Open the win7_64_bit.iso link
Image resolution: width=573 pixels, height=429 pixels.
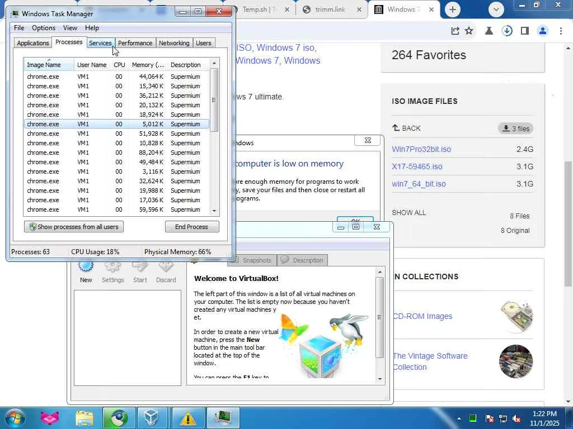[x=419, y=184]
